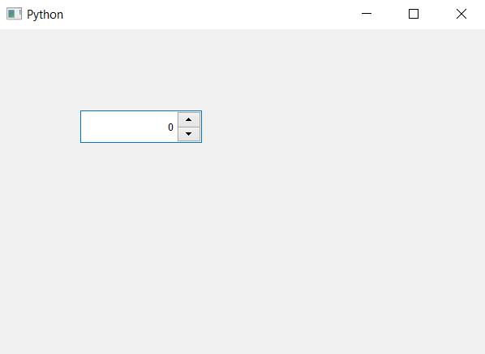
Task: Decrease the spin box value by one
Action: coord(189,134)
